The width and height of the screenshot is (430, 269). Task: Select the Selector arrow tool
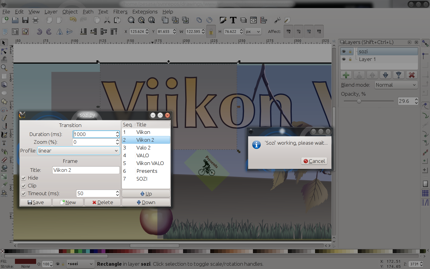(4, 43)
